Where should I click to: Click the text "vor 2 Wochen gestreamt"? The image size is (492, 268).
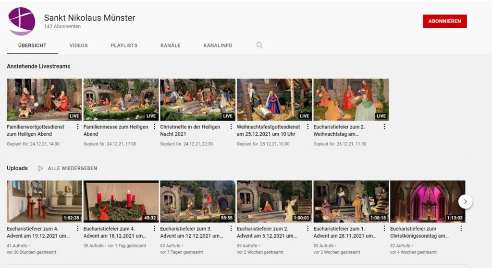pos(260,252)
